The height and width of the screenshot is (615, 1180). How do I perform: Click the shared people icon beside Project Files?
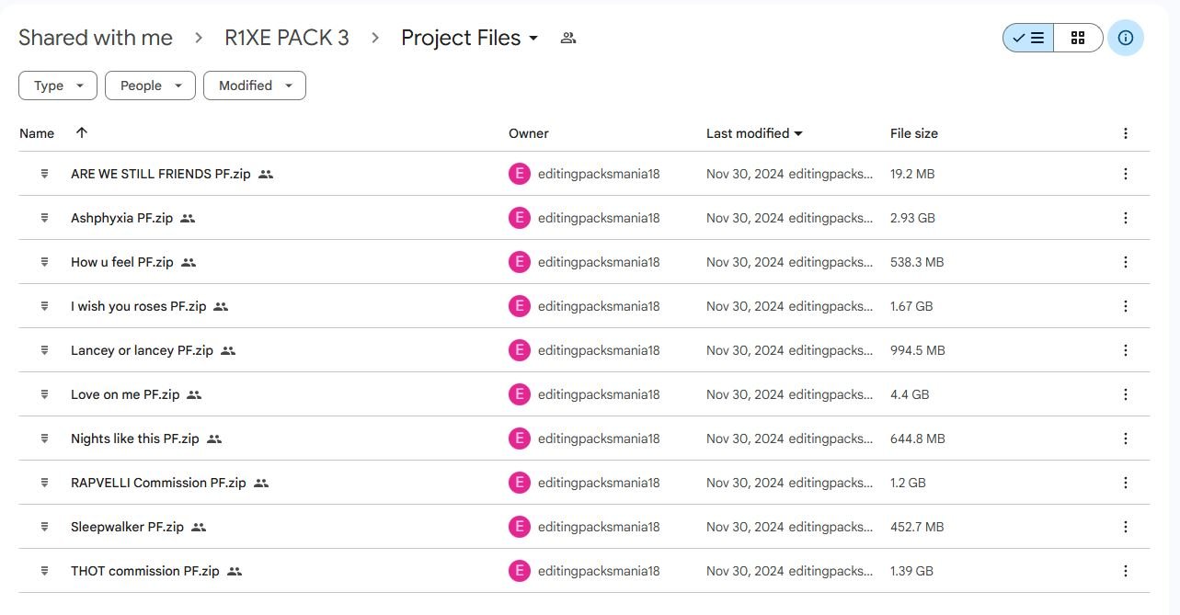(568, 38)
